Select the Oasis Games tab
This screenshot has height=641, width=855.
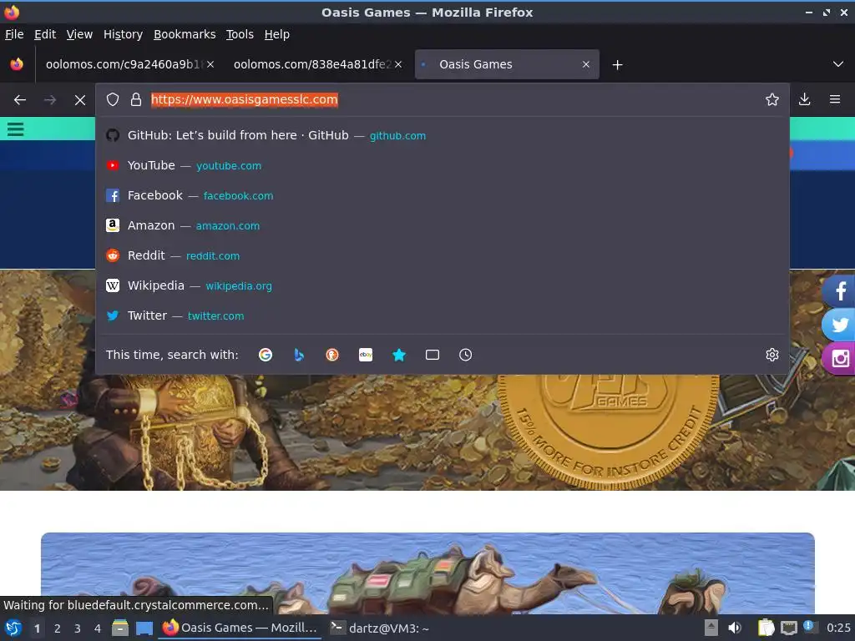[507, 64]
